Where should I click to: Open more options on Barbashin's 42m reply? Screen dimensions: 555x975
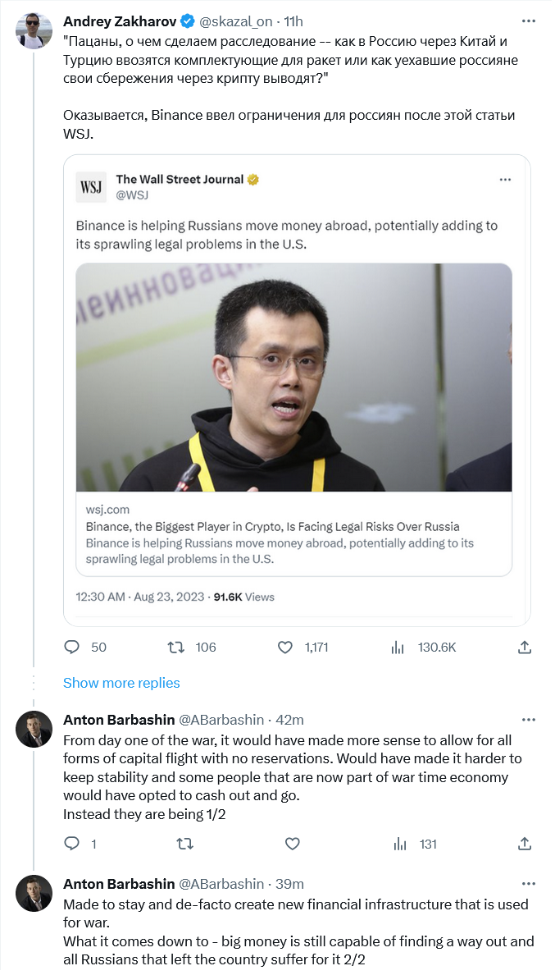[x=528, y=720]
